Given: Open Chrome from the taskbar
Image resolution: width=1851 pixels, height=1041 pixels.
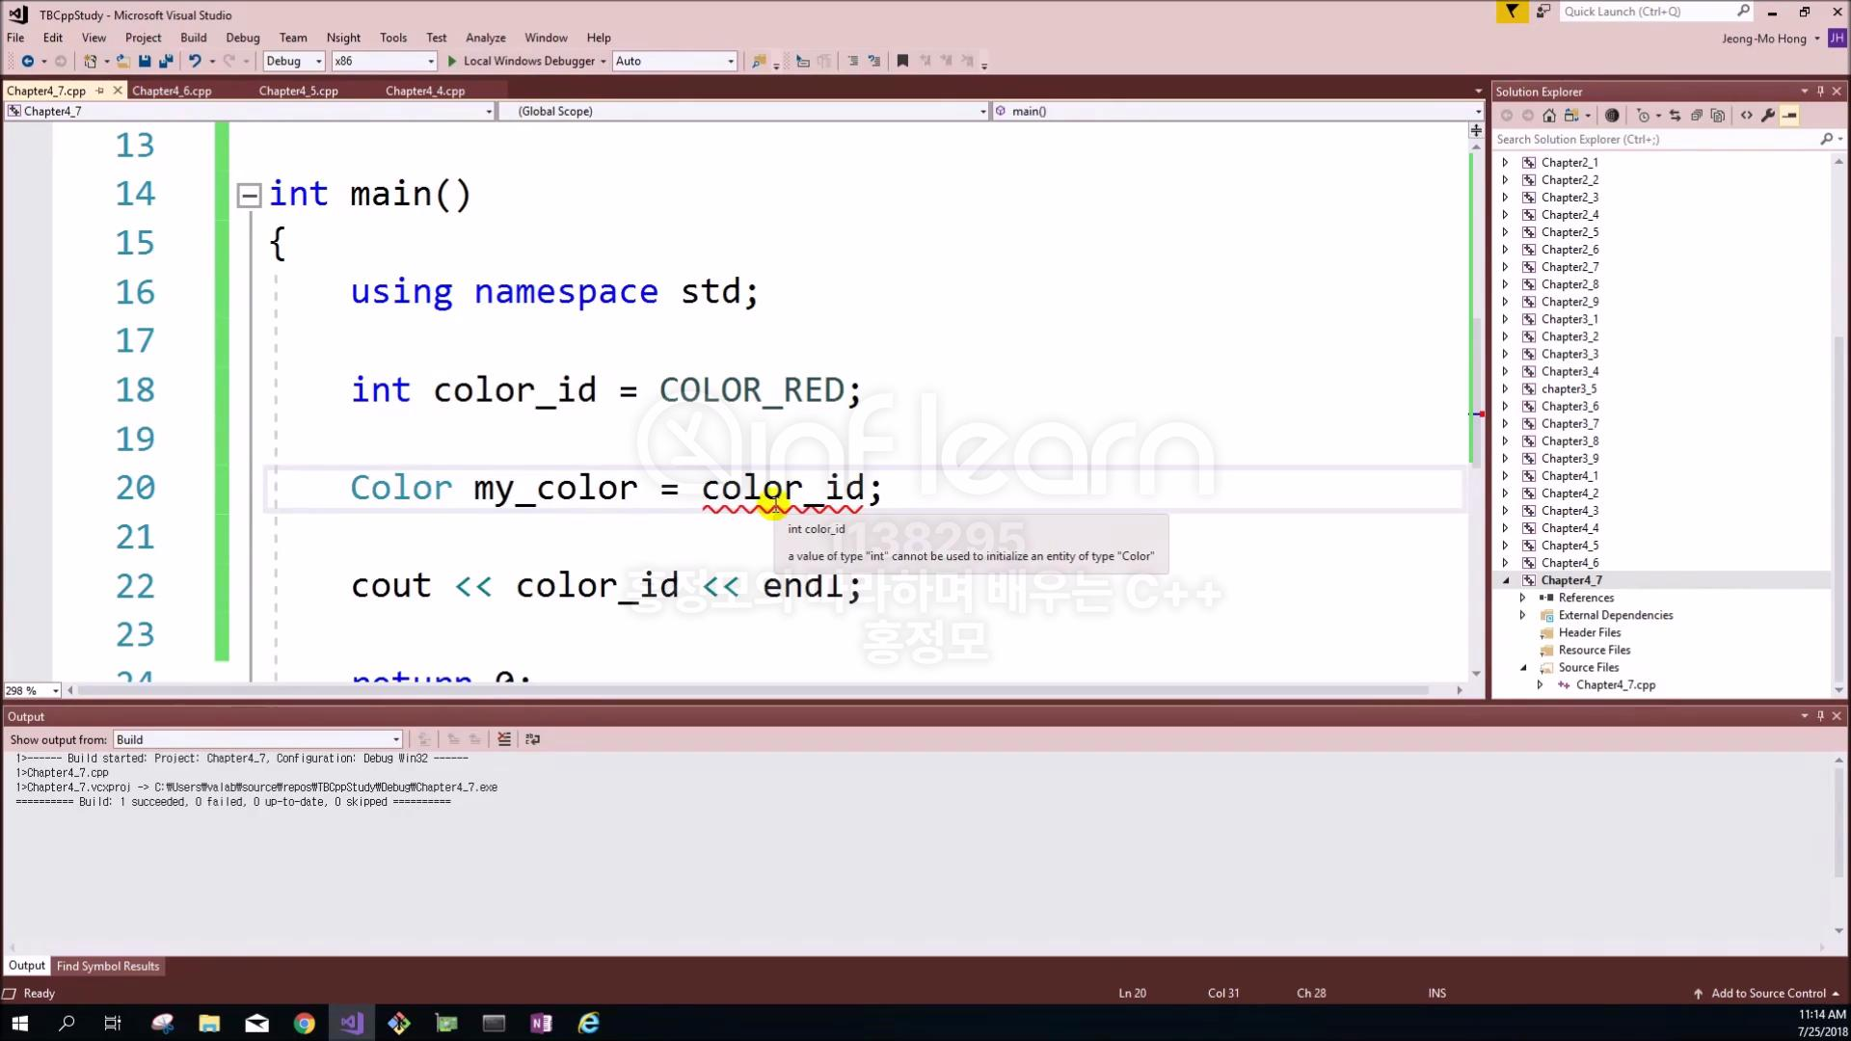Looking at the screenshot, I should [305, 1023].
